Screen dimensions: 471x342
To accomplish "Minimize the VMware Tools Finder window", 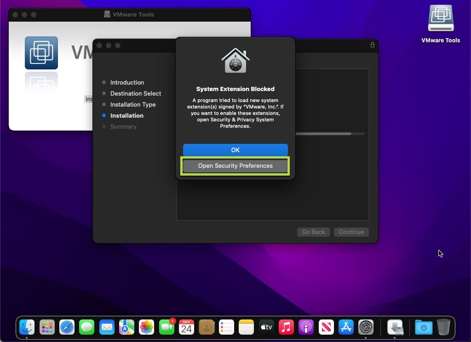I will (24, 14).
